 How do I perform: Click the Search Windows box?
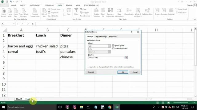[x=32, y=107]
